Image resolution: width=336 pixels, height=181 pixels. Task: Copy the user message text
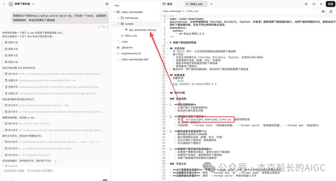pos(104,27)
